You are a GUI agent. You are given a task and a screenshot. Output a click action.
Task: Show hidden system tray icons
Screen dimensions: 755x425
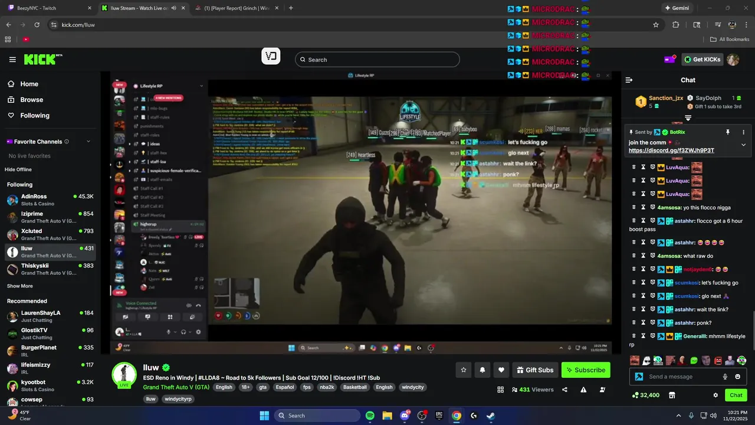(678, 416)
